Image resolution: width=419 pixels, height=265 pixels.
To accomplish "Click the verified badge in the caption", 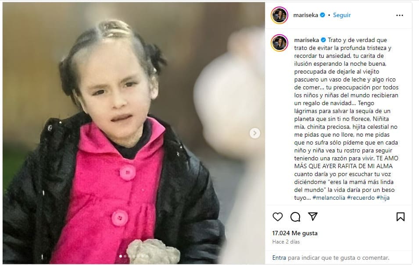I will (x=323, y=40).
